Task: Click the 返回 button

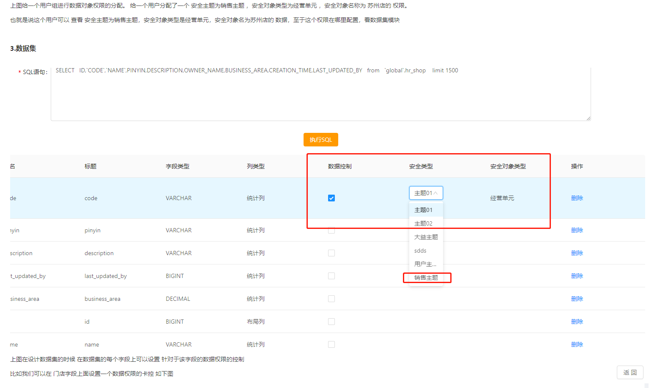Action: [x=630, y=372]
